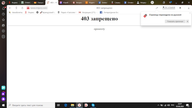The width and height of the screenshot is (192, 108).
Task: Switch keyboard language via РУС indicator
Action: [x=173, y=105]
